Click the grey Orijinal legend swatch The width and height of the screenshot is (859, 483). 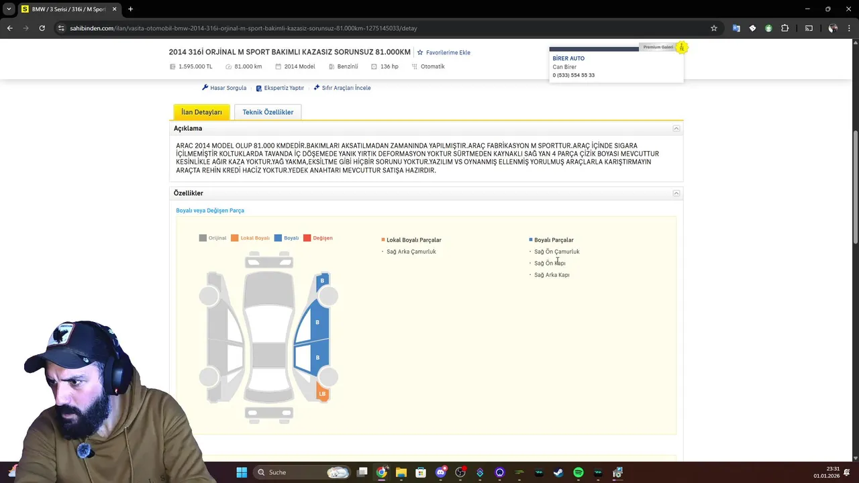203,238
